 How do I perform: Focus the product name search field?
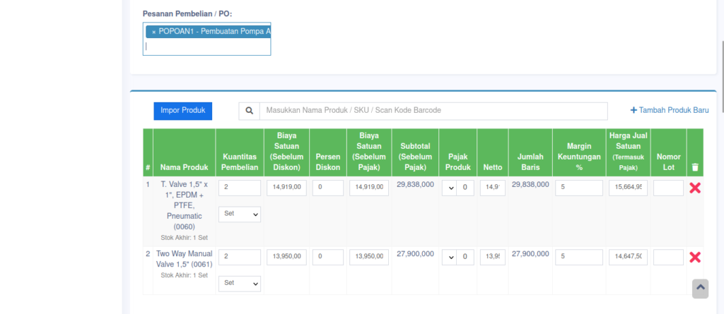(x=433, y=111)
